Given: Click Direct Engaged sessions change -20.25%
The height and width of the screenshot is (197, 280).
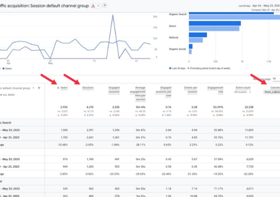Looking at the screenshot, I should pos(114,174).
